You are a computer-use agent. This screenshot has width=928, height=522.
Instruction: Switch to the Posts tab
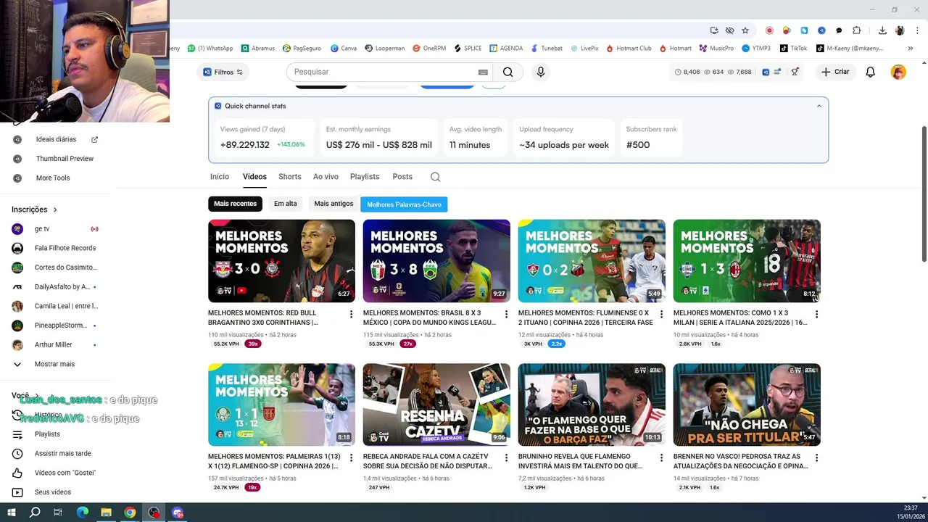pyautogui.click(x=402, y=177)
